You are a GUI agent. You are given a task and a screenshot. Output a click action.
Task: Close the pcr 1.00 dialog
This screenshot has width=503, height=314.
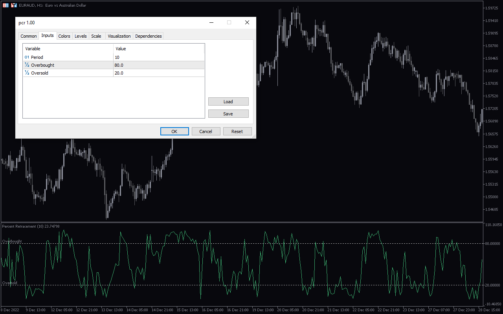[x=247, y=23]
